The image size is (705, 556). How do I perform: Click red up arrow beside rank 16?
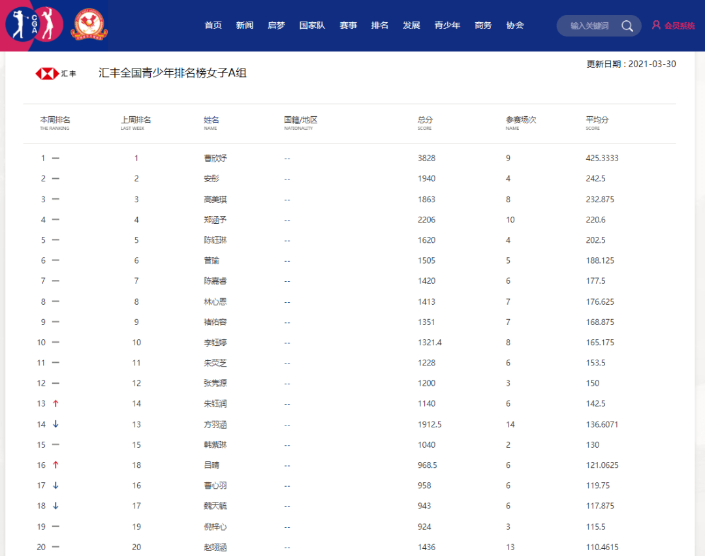[55, 465]
